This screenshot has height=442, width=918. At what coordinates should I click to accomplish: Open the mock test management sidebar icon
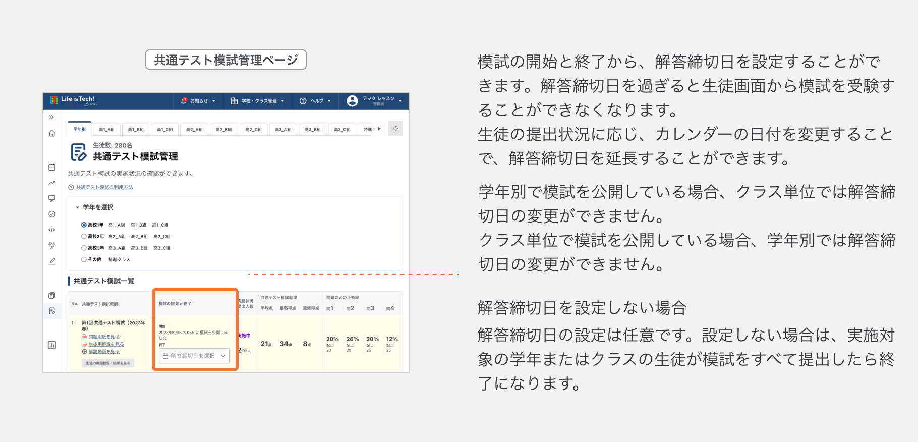point(51,311)
